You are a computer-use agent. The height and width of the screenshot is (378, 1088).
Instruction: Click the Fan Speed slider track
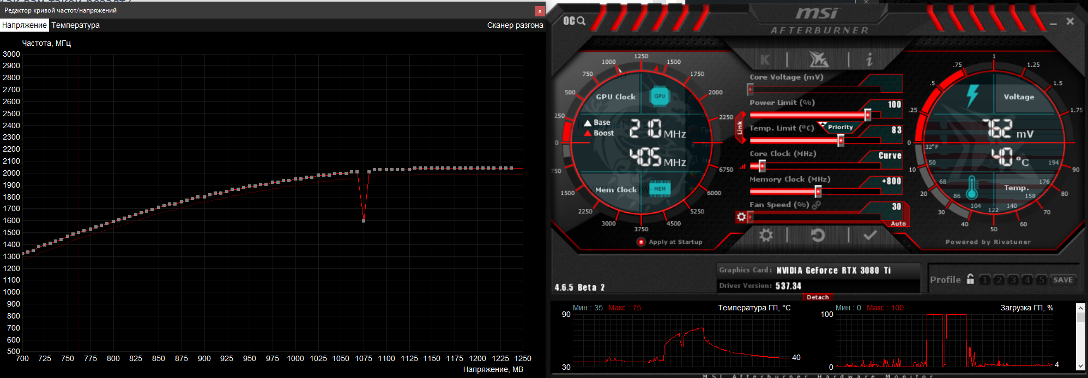[x=815, y=217]
